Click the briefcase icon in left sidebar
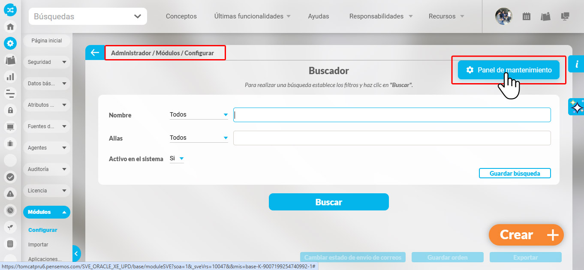584x270 pixels. (10, 143)
